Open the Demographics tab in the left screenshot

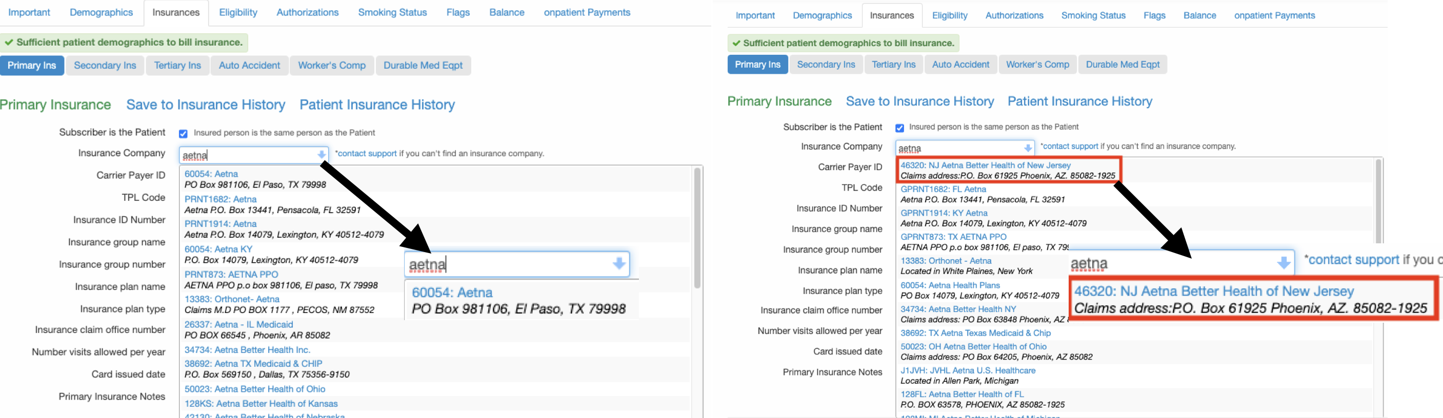(102, 12)
